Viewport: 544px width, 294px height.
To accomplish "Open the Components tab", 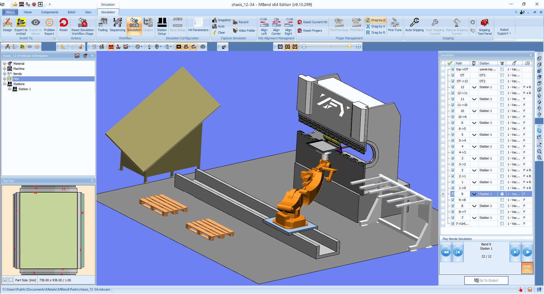I will [50, 12].
